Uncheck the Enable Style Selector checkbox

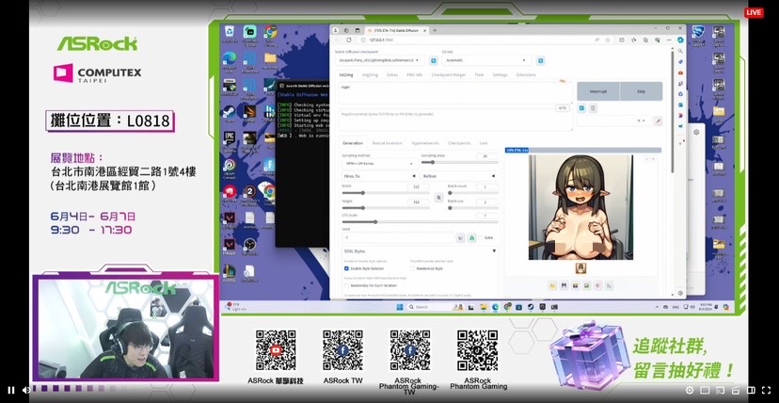click(346, 268)
